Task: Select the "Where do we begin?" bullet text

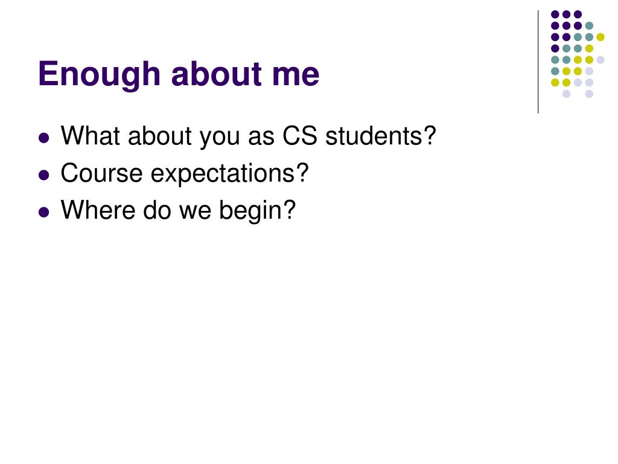Action: [x=178, y=211]
